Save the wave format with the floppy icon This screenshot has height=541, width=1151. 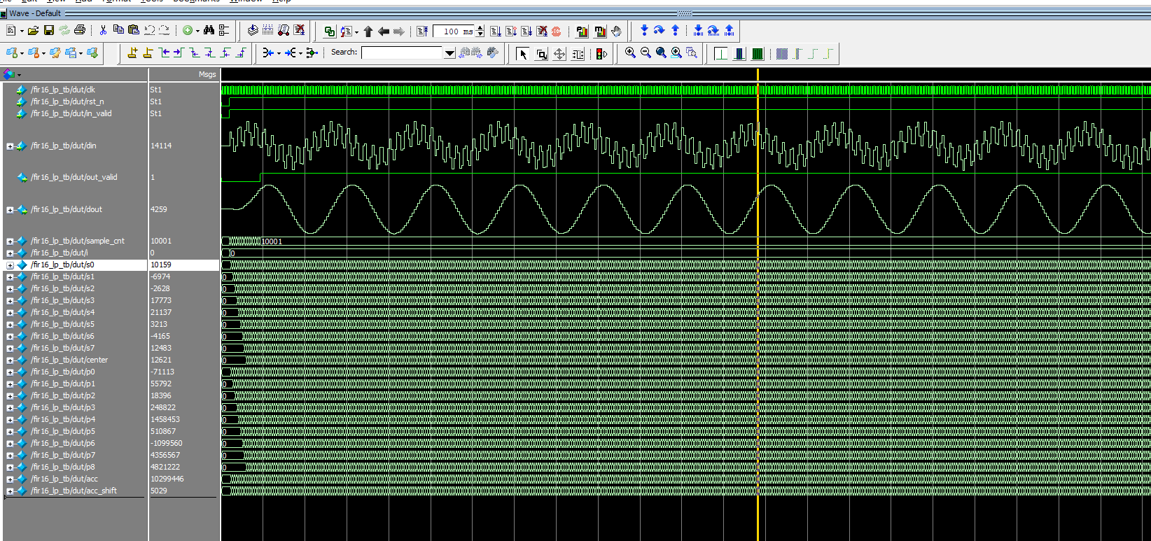click(49, 30)
